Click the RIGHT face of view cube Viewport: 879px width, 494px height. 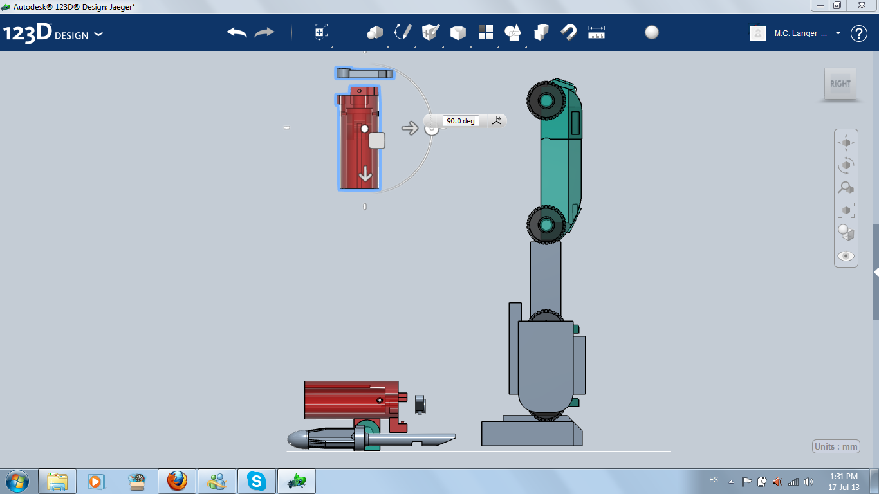[840, 84]
